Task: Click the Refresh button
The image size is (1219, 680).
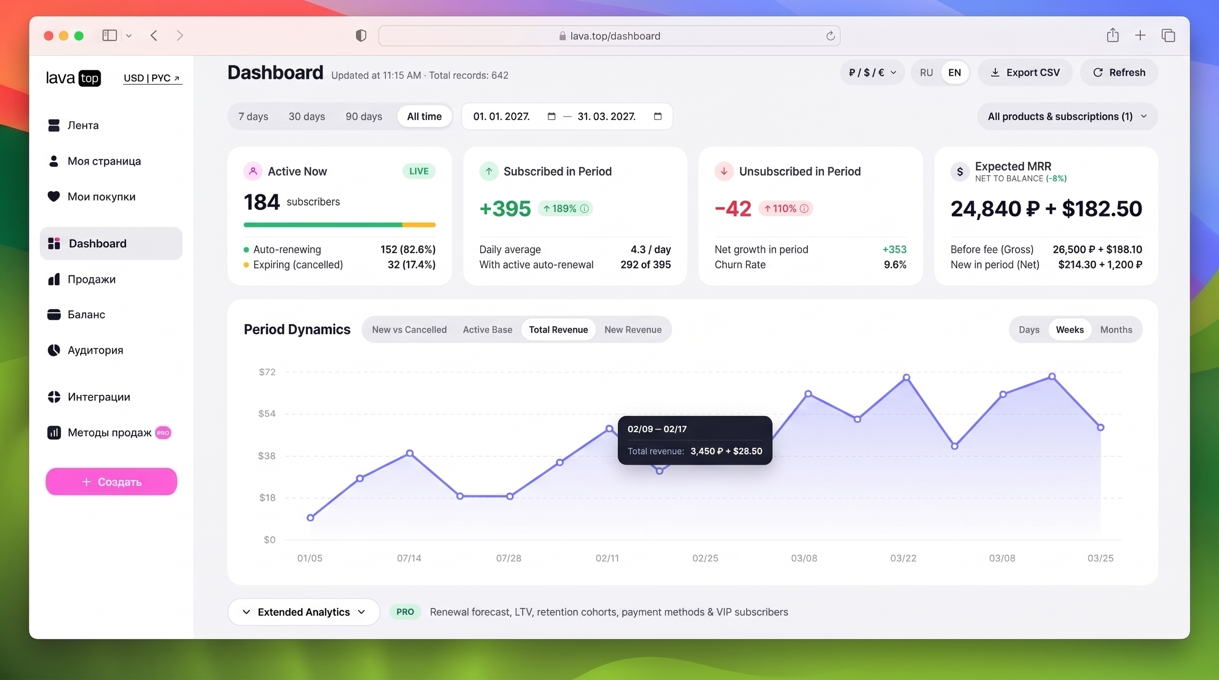Action: tap(1119, 72)
